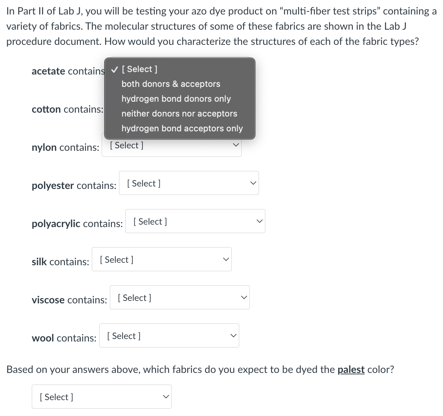The image size is (443, 416).
Task: Open the silk contains select box
Action: tap(161, 260)
